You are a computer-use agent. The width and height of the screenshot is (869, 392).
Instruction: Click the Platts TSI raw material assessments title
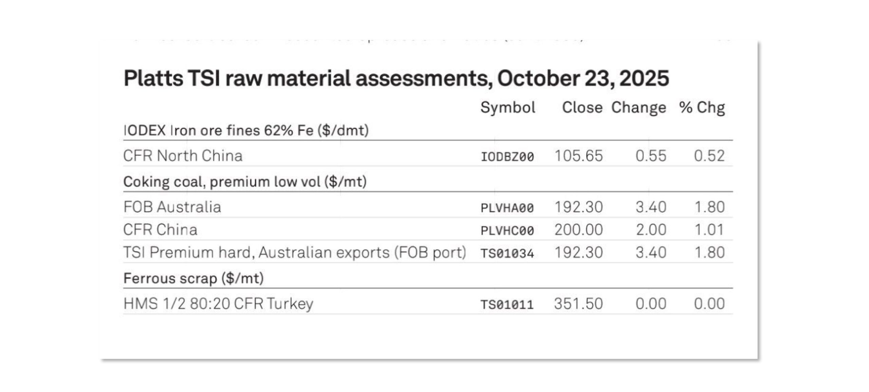(x=396, y=78)
